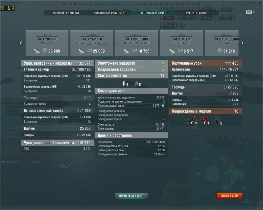Click the damaged engine module icon

coord(204,120)
